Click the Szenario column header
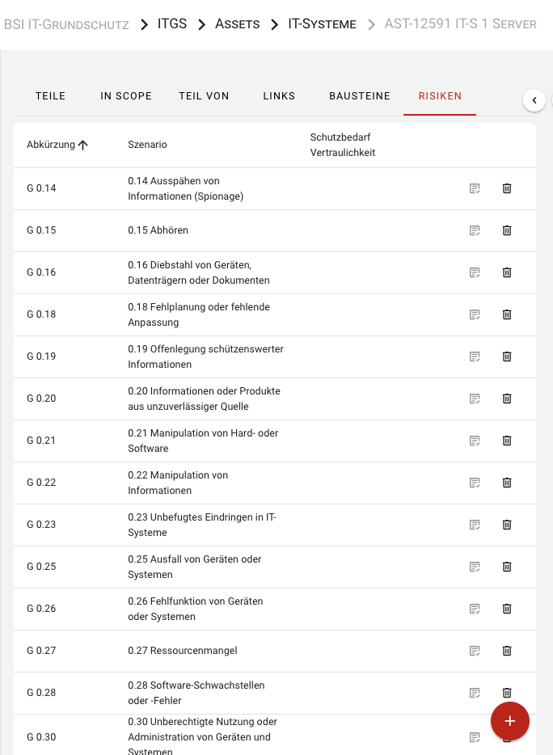 [x=147, y=145]
